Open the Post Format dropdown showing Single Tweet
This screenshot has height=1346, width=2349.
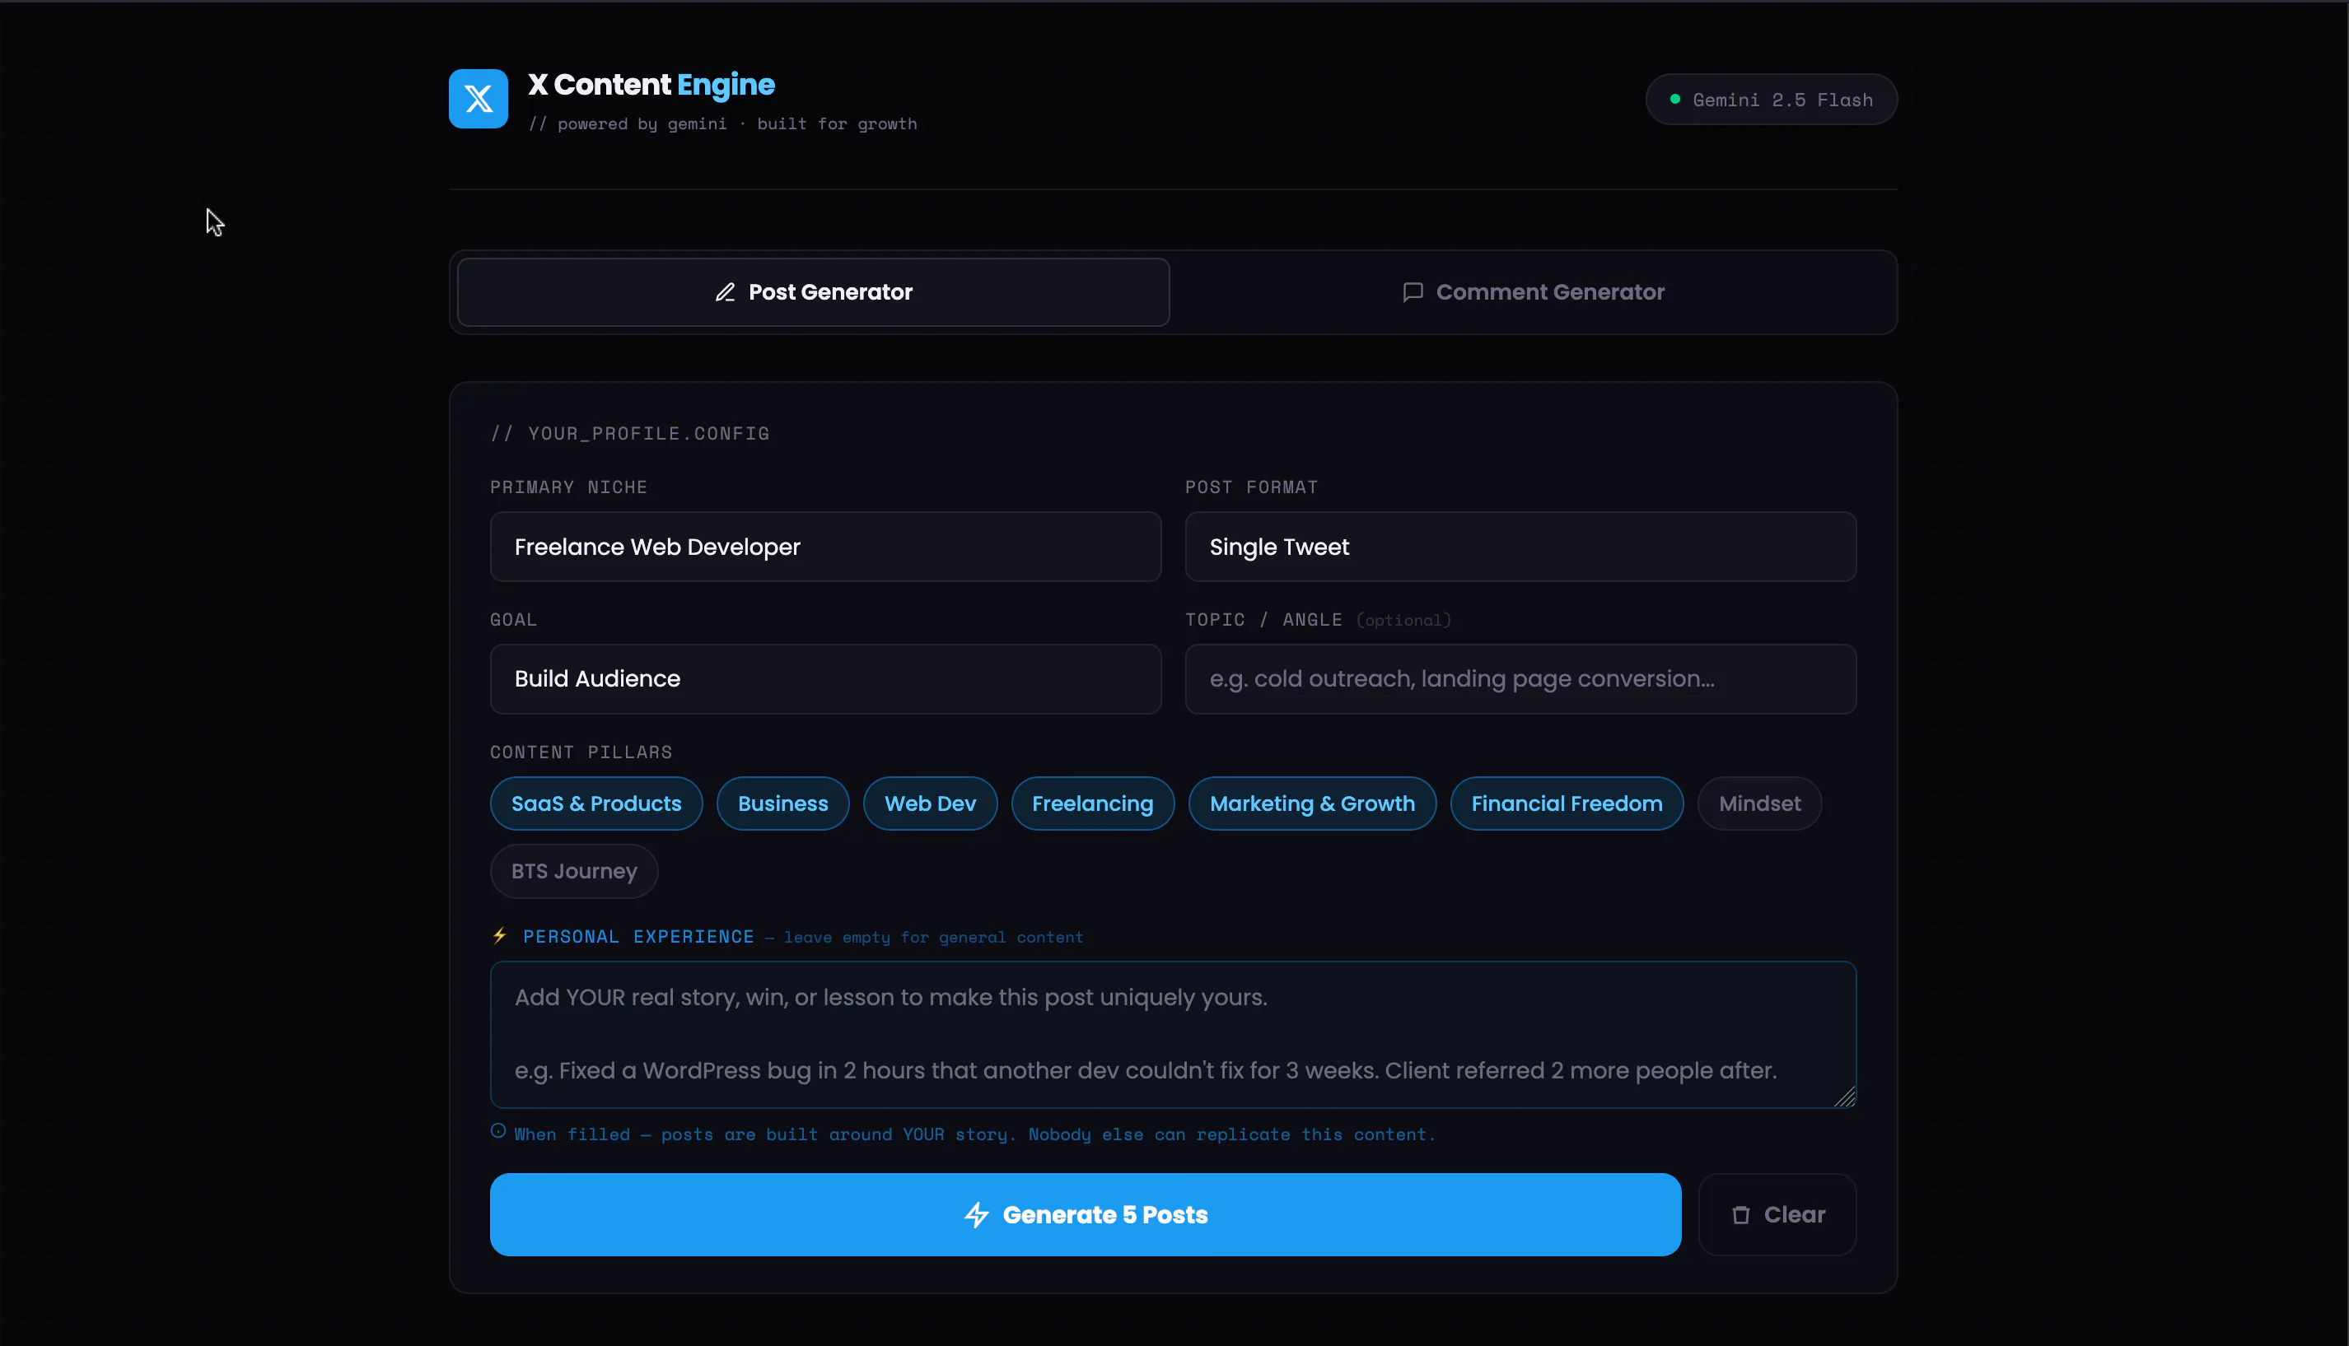tap(1520, 547)
